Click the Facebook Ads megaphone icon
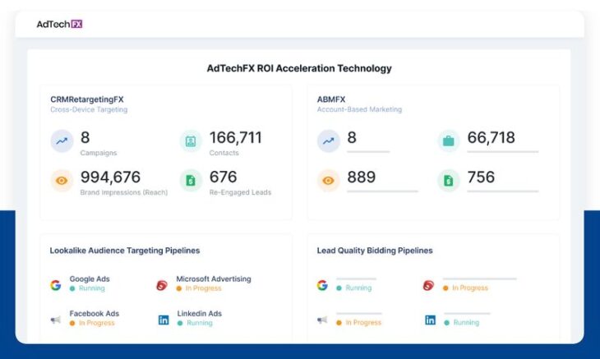600x359 pixels. click(x=55, y=320)
